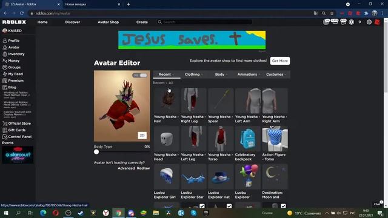Open Skype from the taskbar
388x218 pixels.
(193, 213)
